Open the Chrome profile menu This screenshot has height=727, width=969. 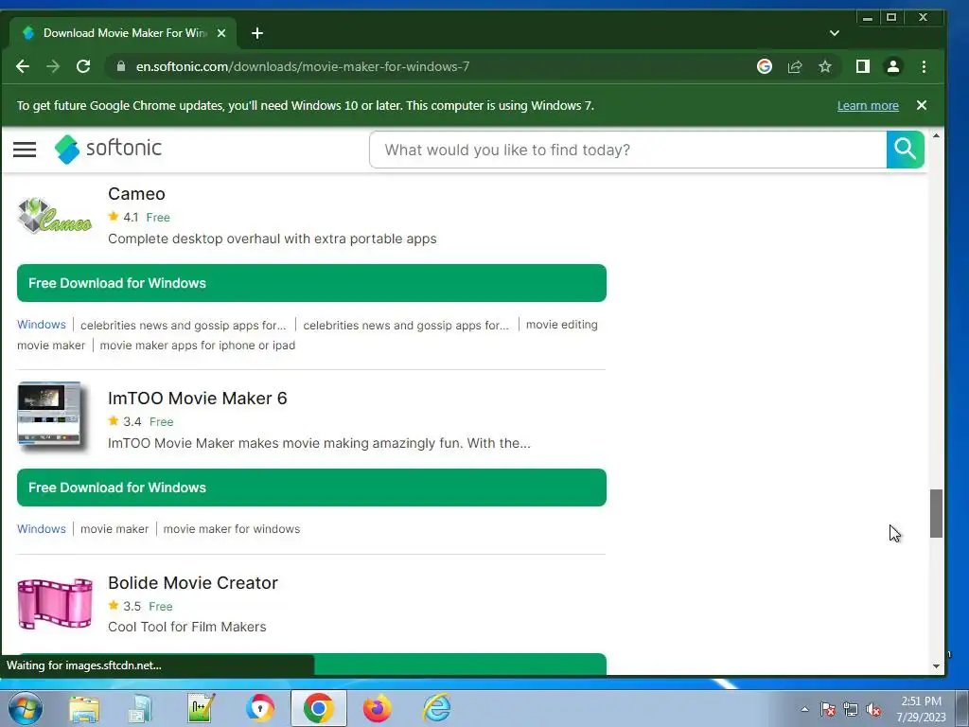pos(893,67)
